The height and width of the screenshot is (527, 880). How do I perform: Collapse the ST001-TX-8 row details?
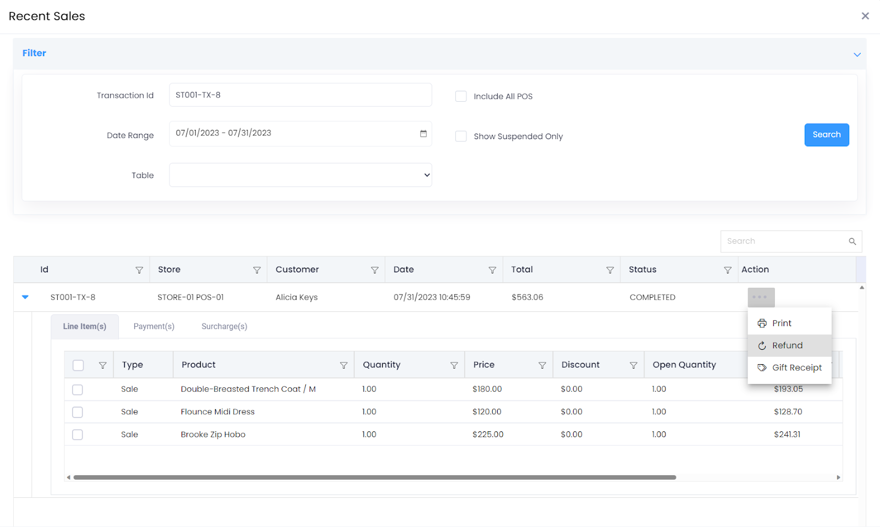(25, 297)
